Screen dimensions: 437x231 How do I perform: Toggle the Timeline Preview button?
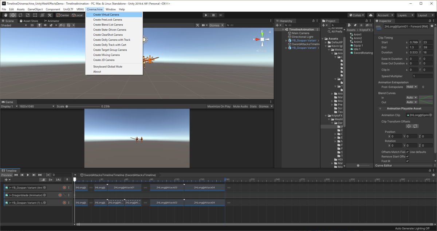pos(7,175)
